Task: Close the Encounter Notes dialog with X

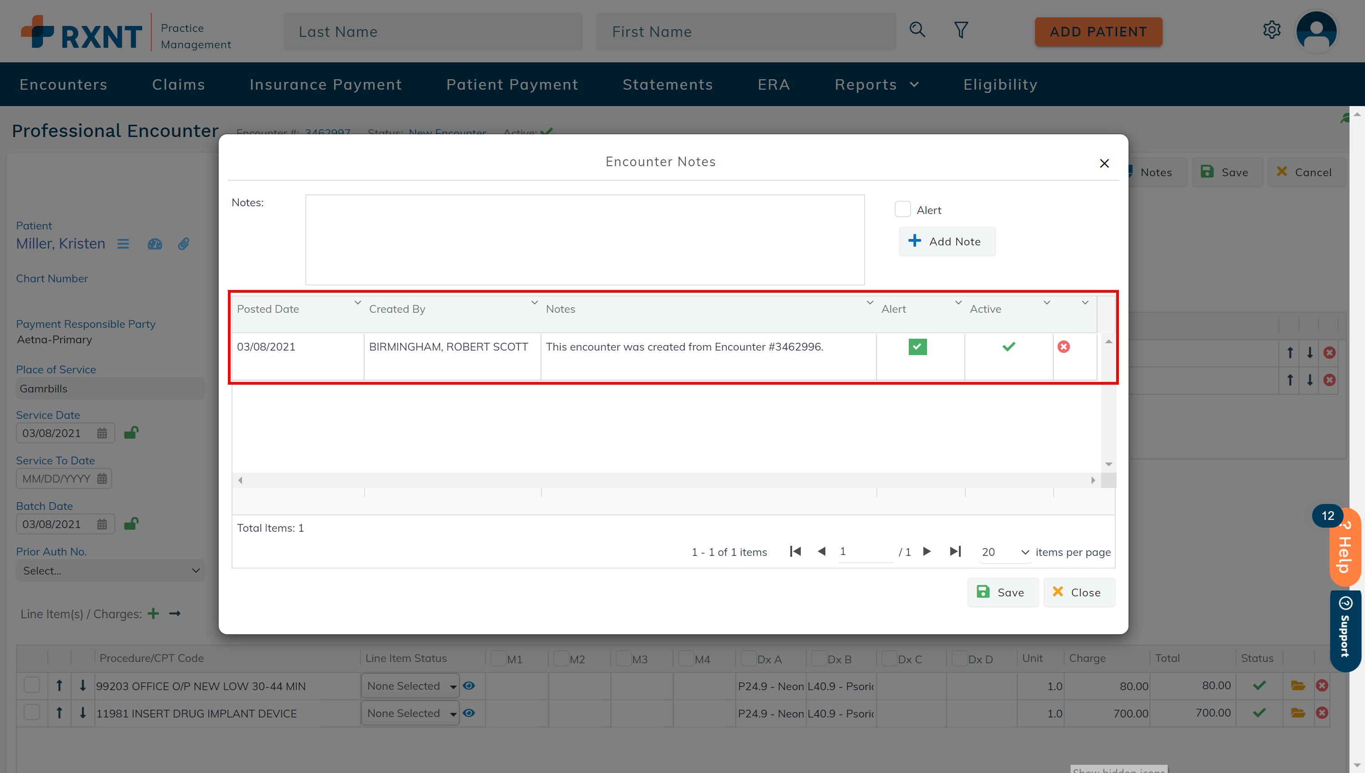Action: pos(1104,163)
